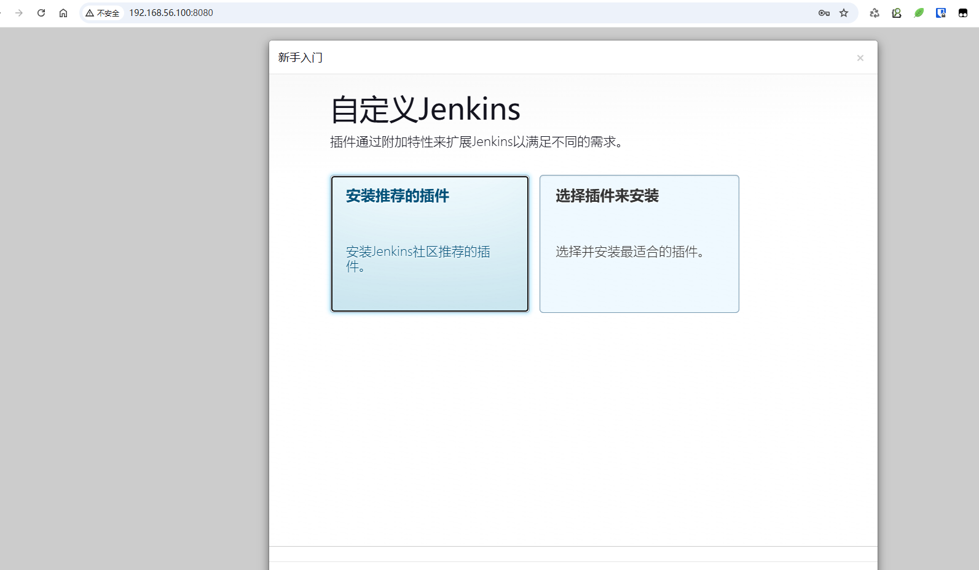Screen dimensions: 979x570
Task: Click the 新手入门 dialog title
Action: (x=301, y=58)
